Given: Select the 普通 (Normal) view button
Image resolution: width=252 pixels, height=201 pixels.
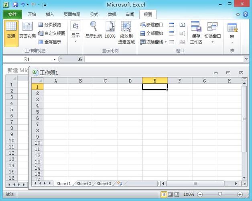Looking at the screenshot, I should [x=11, y=33].
